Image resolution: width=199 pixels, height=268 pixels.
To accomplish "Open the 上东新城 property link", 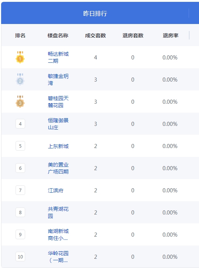I will 58,146.
